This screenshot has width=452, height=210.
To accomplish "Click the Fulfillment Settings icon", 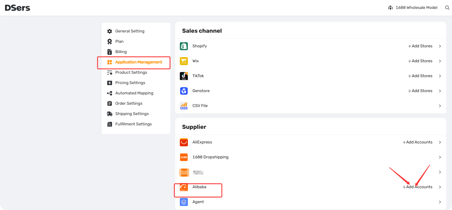I will pyautogui.click(x=110, y=124).
